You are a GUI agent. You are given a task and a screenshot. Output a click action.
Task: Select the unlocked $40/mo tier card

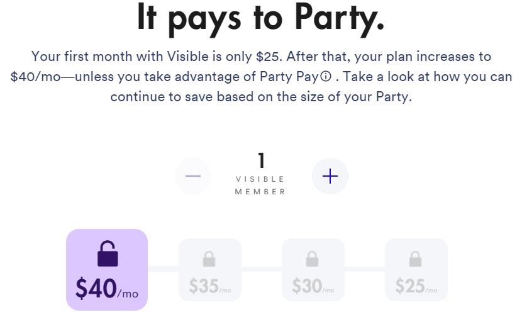coord(107,270)
